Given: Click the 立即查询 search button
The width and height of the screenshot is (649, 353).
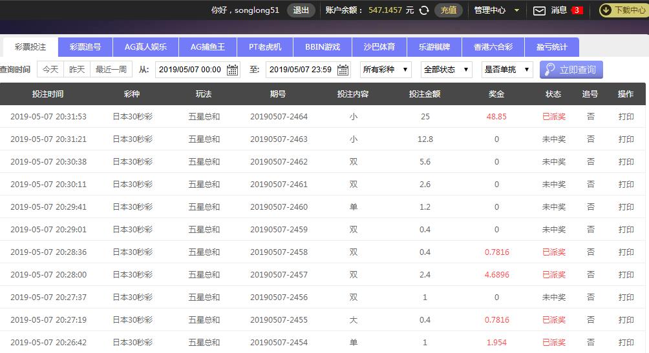Looking at the screenshot, I should pyautogui.click(x=571, y=70).
